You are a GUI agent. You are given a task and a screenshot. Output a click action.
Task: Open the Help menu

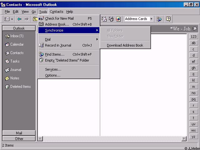(x=69, y=12)
